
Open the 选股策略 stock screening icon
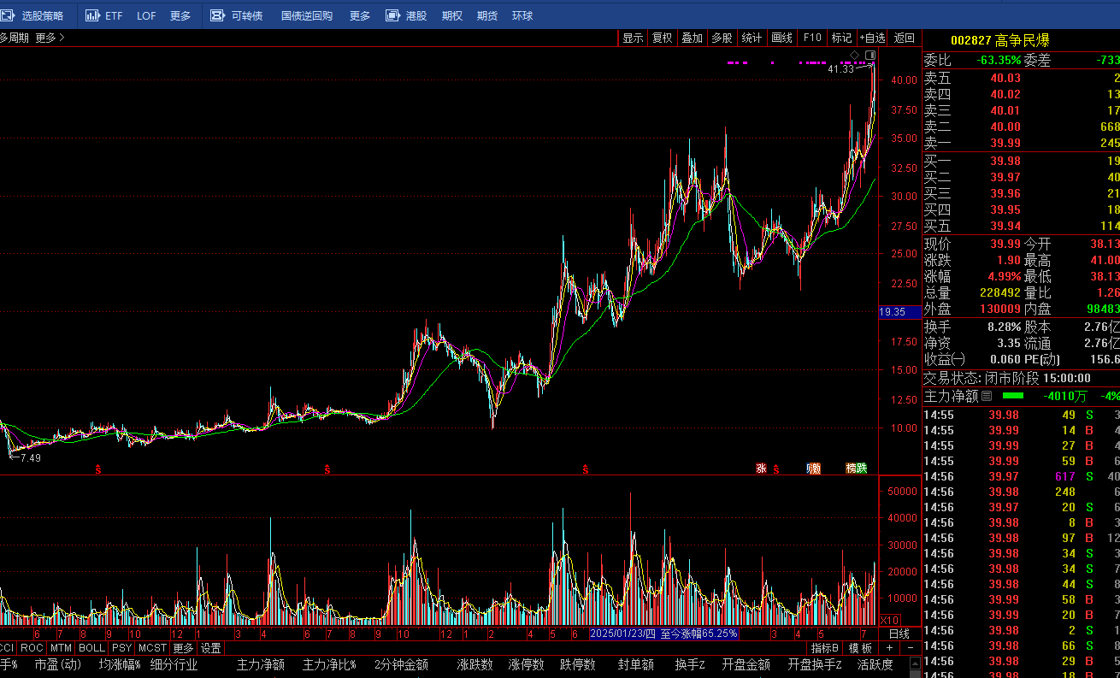(6, 15)
